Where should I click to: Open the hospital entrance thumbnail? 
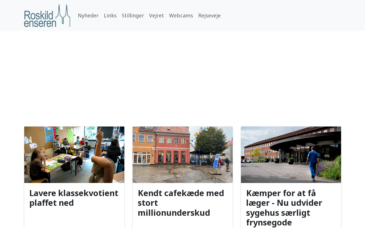click(x=291, y=155)
